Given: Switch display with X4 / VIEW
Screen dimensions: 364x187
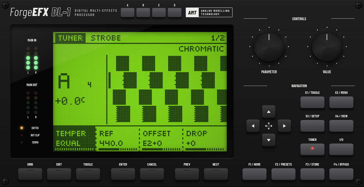Looking at the screenshot, I should pos(341,126).
